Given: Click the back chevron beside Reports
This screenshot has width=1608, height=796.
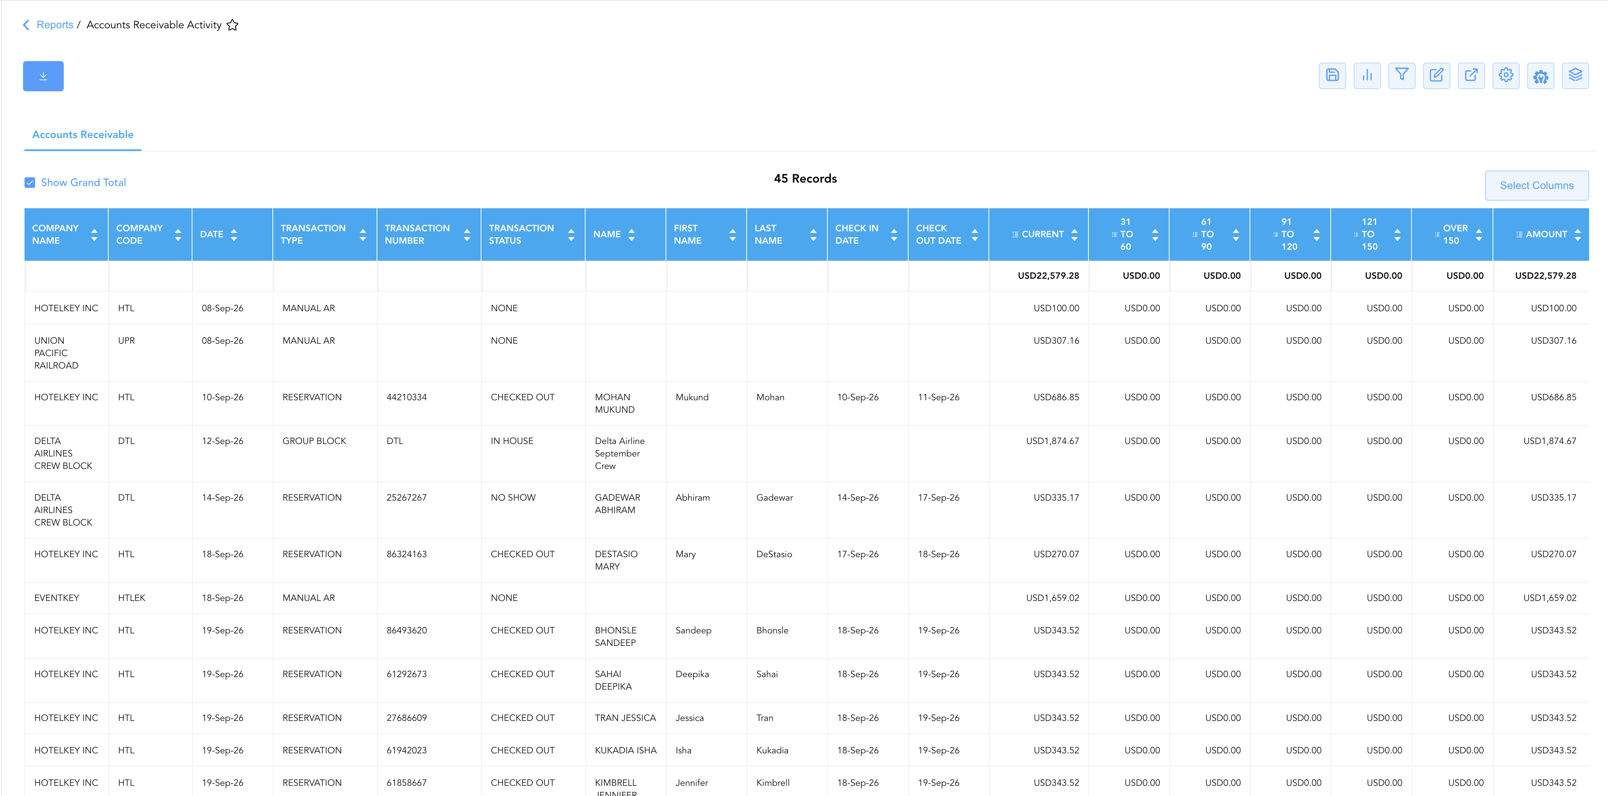Looking at the screenshot, I should (x=26, y=25).
